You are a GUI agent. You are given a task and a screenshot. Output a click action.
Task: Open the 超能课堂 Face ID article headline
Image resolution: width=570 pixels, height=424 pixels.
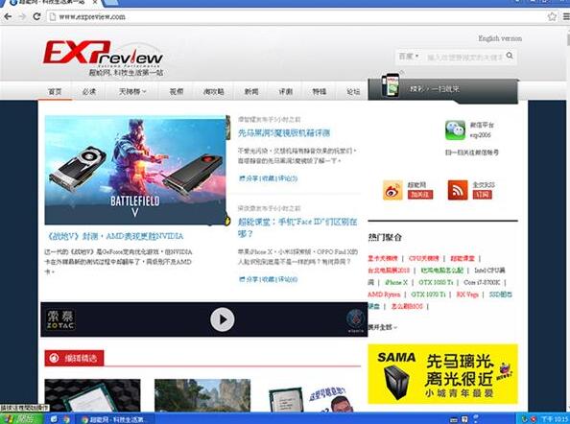[x=297, y=227]
